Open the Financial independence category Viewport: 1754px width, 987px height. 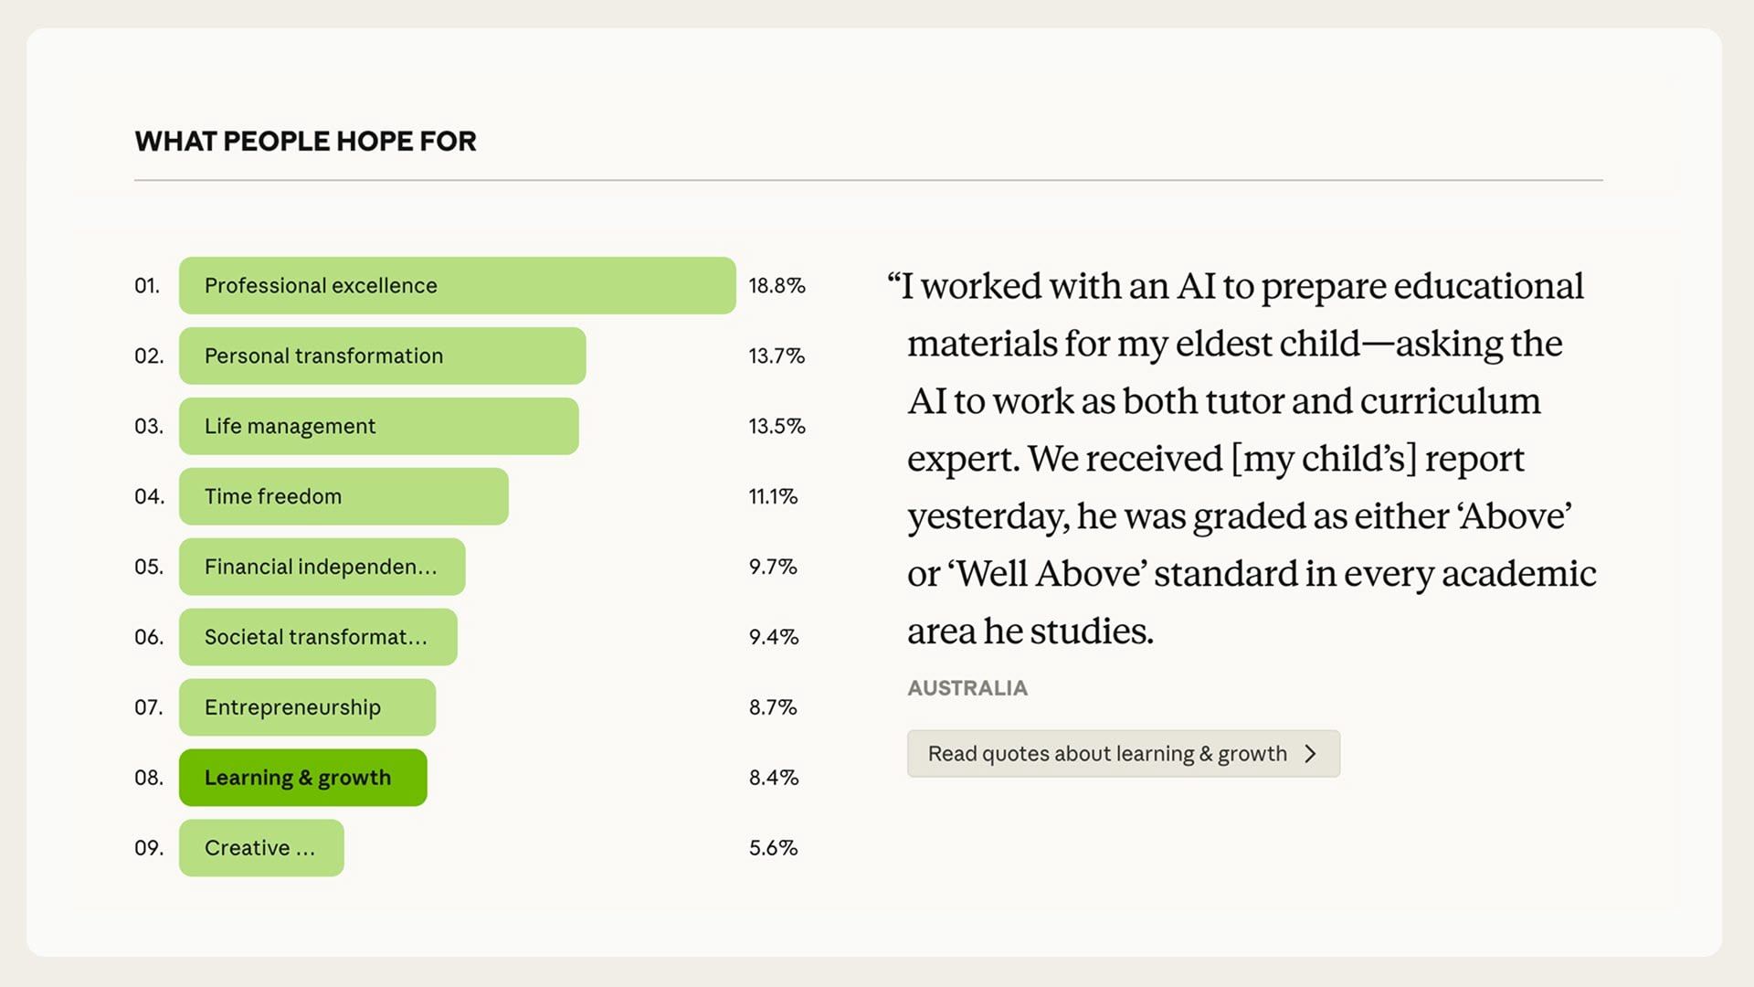coord(322,567)
